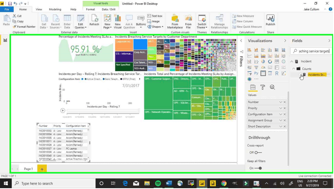Open the Edit Queries dropdown
334x189 pixels.
[80, 21]
